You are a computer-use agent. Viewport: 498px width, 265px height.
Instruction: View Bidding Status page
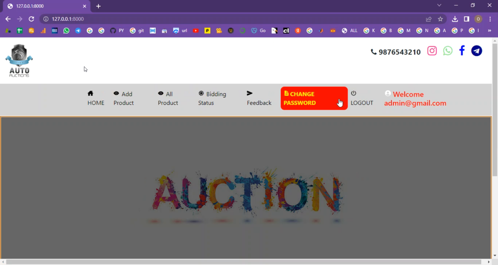pyautogui.click(x=212, y=98)
